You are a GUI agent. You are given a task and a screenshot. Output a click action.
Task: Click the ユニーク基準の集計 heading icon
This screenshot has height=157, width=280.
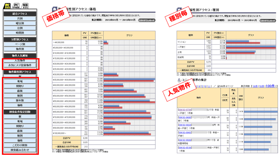tap(179, 80)
